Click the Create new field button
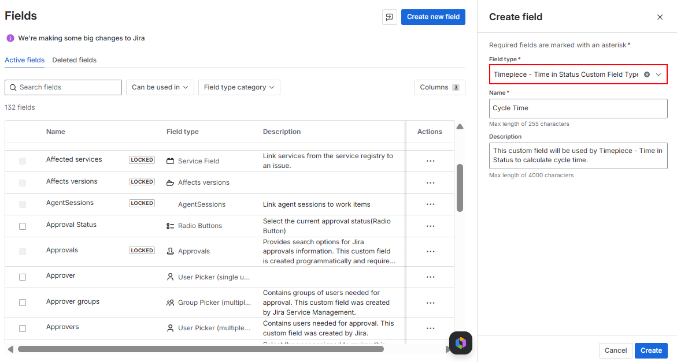The image size is (677, 362). click(x=433, y=17)
